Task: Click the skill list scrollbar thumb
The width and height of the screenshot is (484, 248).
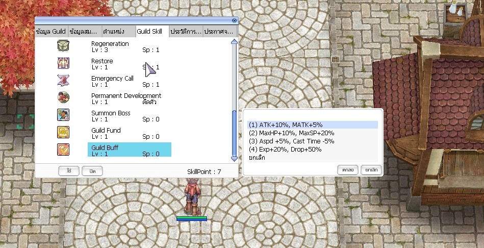Action: click(x=234, y=133)
